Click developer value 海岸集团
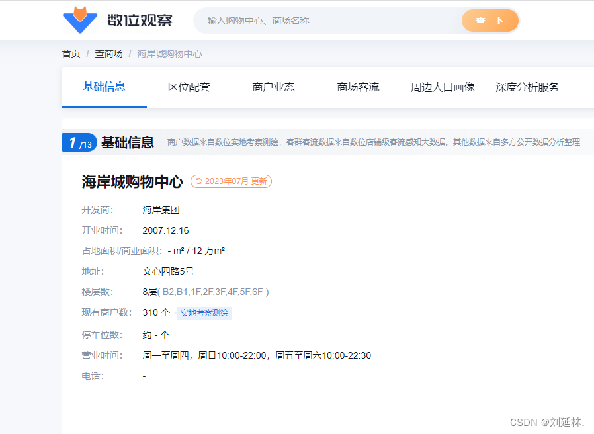 click(161, 210)
